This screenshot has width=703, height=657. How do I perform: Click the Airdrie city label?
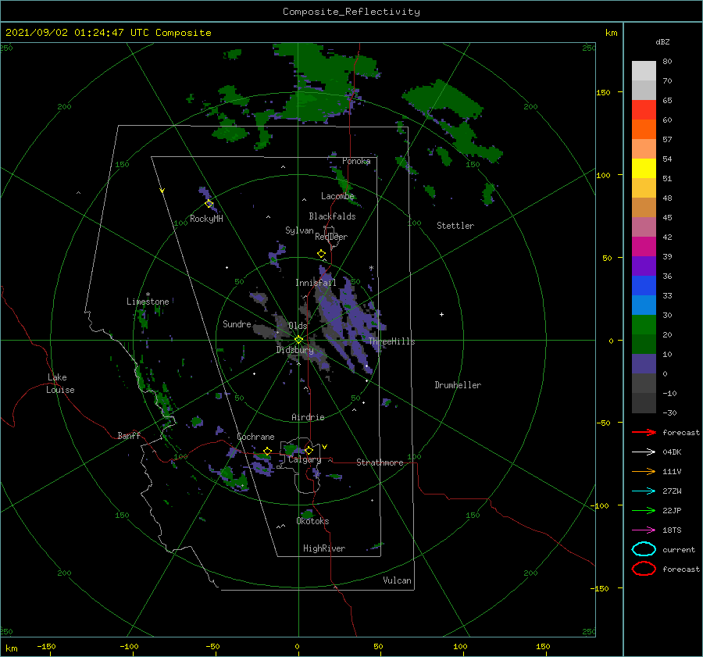[308, 417]
